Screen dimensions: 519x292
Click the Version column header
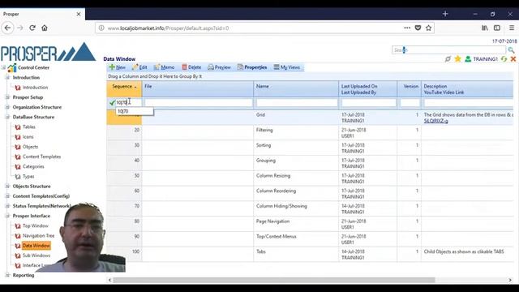pyautogui.click(x=409, y=88)
